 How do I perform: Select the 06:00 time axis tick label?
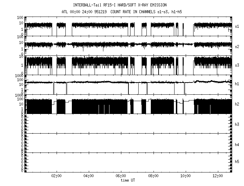click(x=121, y=176)
